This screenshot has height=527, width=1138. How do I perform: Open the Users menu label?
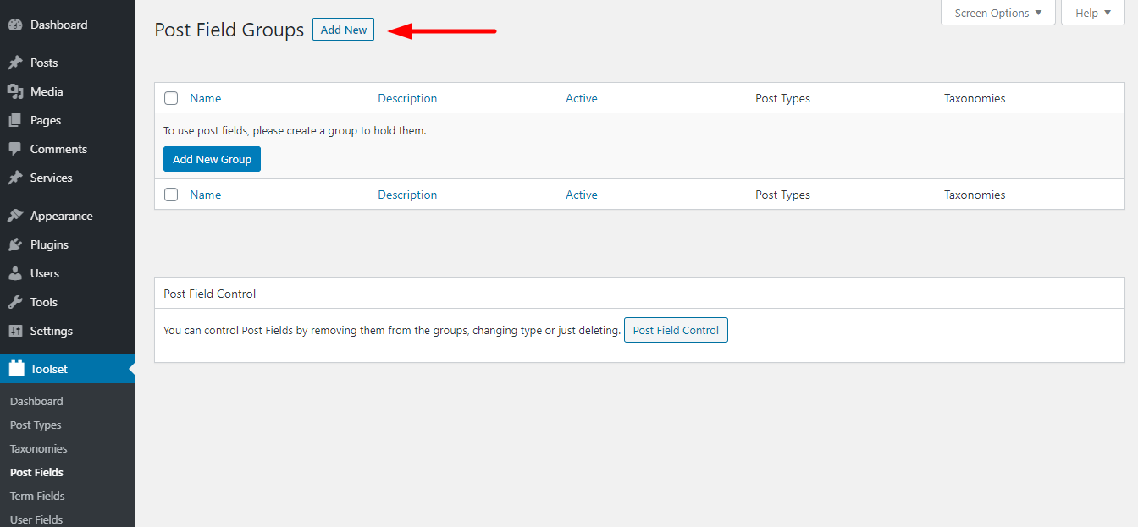pos(45,273)
